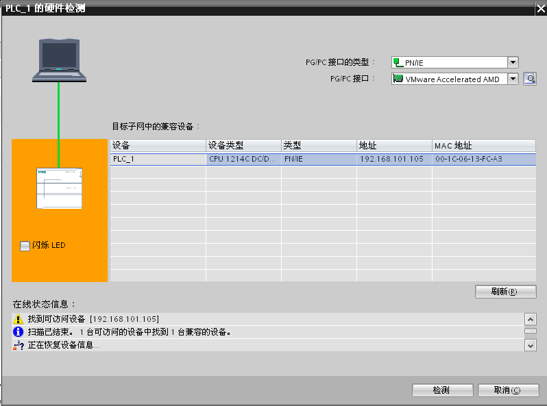Select the PLC_1 device cell

tap(158, 159)
